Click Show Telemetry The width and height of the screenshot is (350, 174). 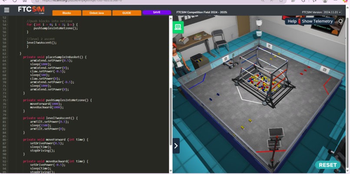[317, 21]
